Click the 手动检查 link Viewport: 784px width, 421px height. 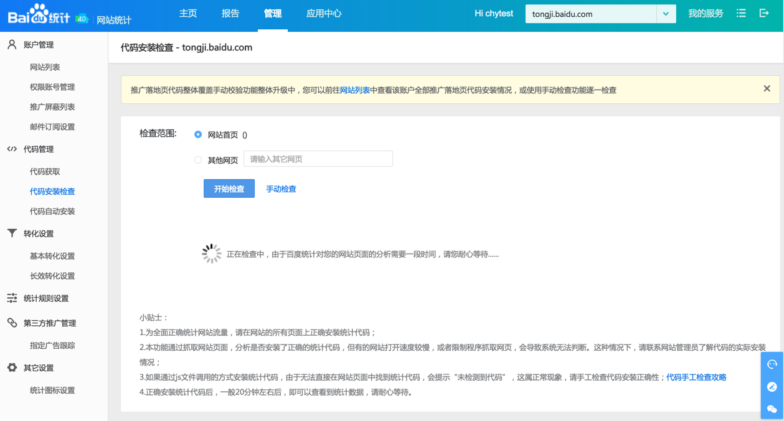[x=281, y=189]
